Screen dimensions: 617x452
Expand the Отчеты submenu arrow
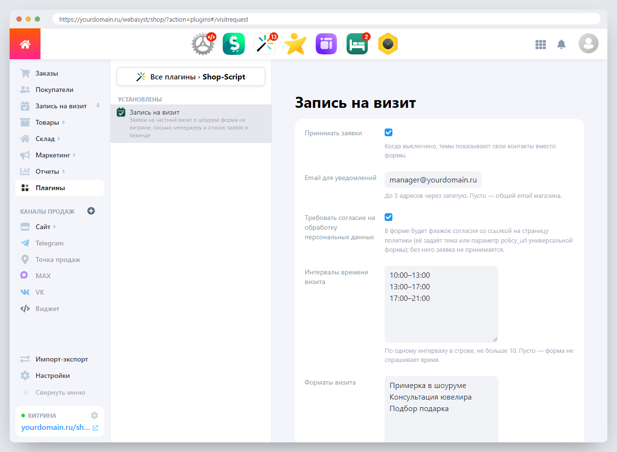point(64,171)
